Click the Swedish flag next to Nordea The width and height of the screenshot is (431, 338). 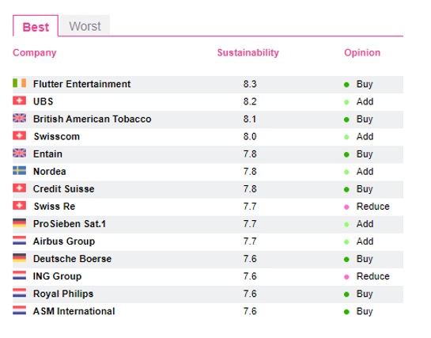[x=20, y=171]
